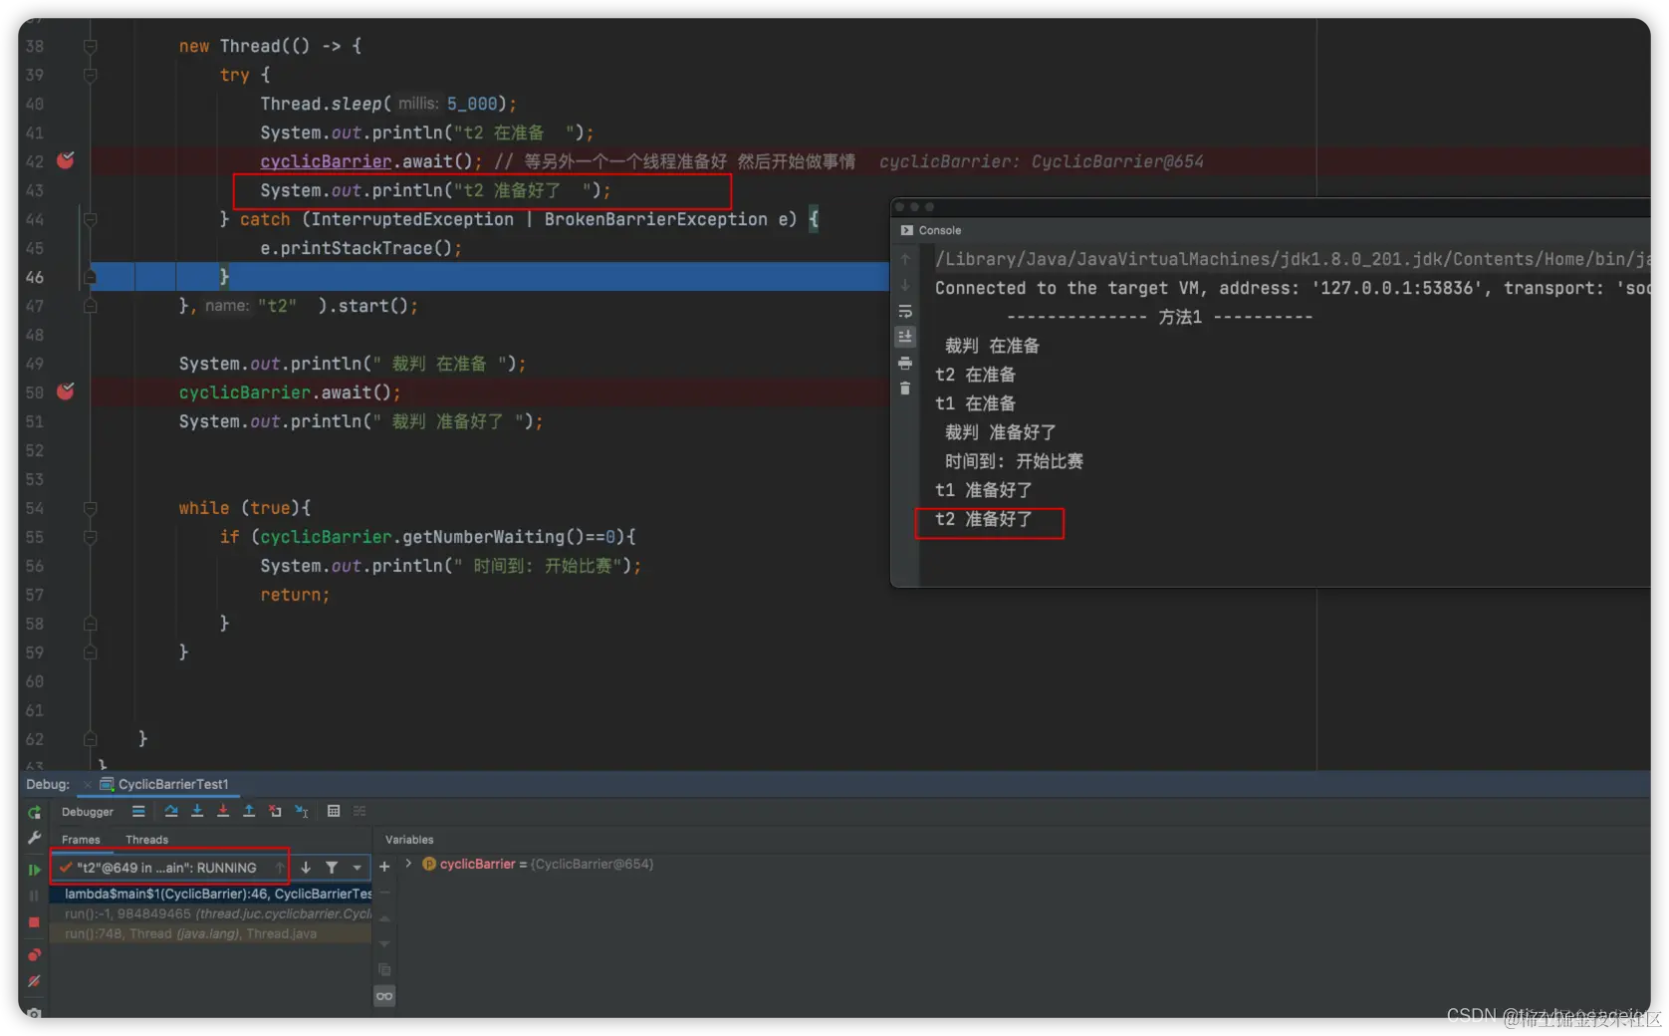Pause the program in Debug sidebar

(x=34, y=896)
